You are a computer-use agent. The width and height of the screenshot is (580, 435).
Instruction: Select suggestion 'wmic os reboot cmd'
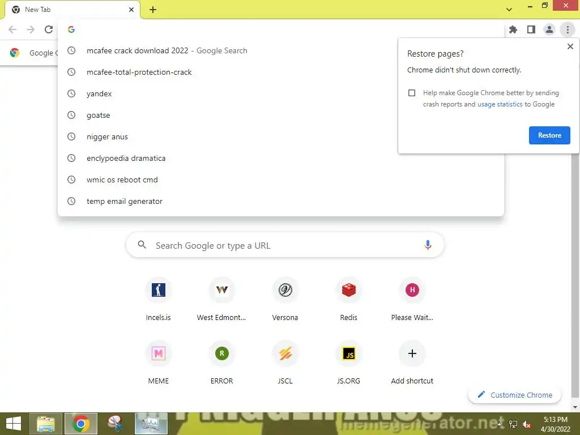coord(281,180)
